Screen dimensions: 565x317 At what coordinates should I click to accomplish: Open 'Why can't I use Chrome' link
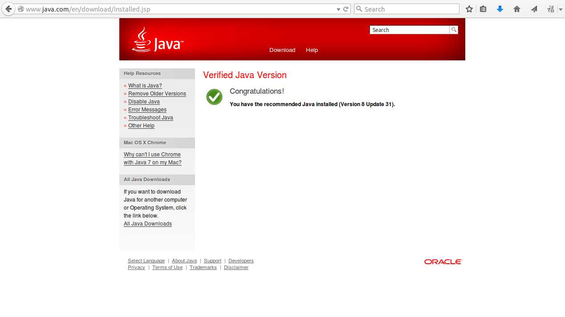click(153, 158)
